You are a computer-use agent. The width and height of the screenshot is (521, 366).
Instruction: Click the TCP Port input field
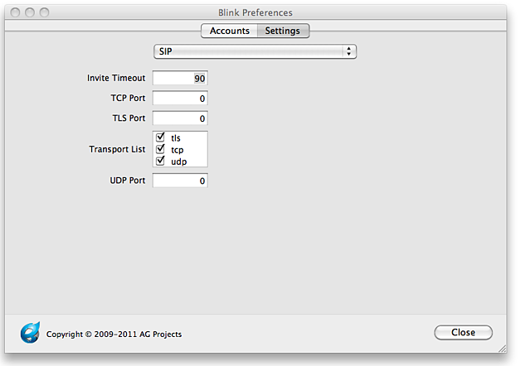(x=180, y=99)
